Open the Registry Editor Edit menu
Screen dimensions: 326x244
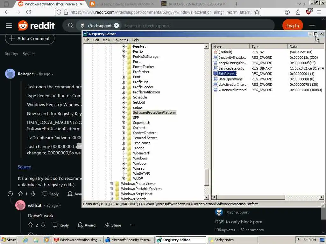coord(96,40)
